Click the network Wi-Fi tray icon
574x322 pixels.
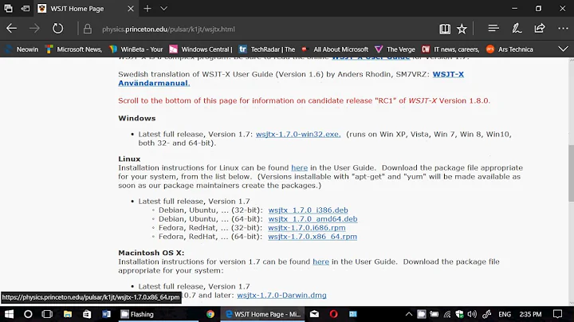pos(447,314)
